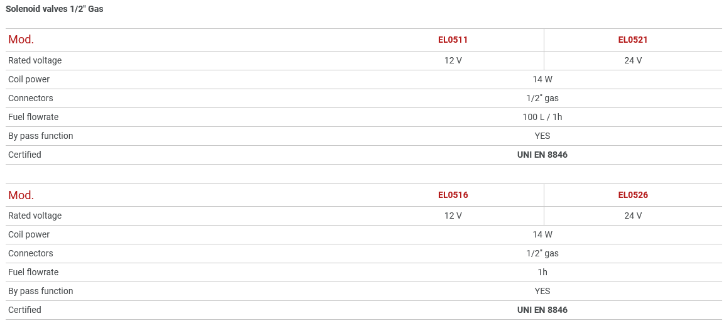726x328 pixels.
Task: Click the Mod. header beside EL0516
Action: click(21, 195)
